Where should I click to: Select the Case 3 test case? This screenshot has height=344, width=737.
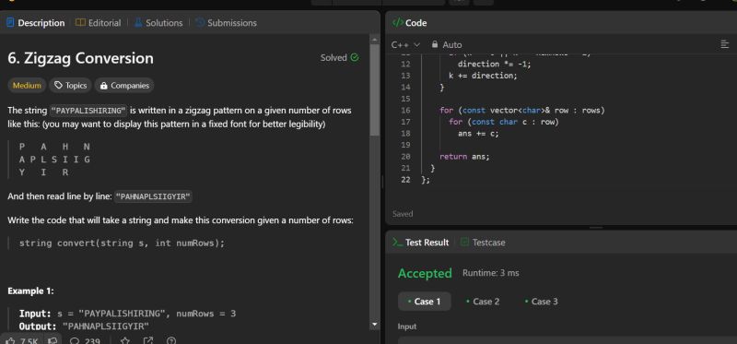542,302
